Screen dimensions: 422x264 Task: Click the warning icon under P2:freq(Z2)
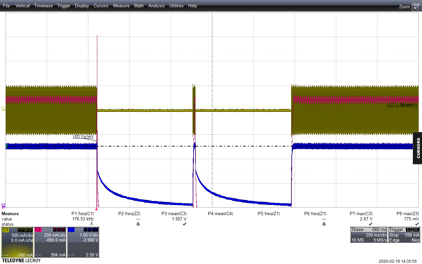pos(138,224)
